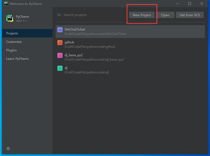This screenshot has height=156, width=210.
Task: Open the WeChatTicket project name
Action: pyautogui.click(x=75, y=30)
